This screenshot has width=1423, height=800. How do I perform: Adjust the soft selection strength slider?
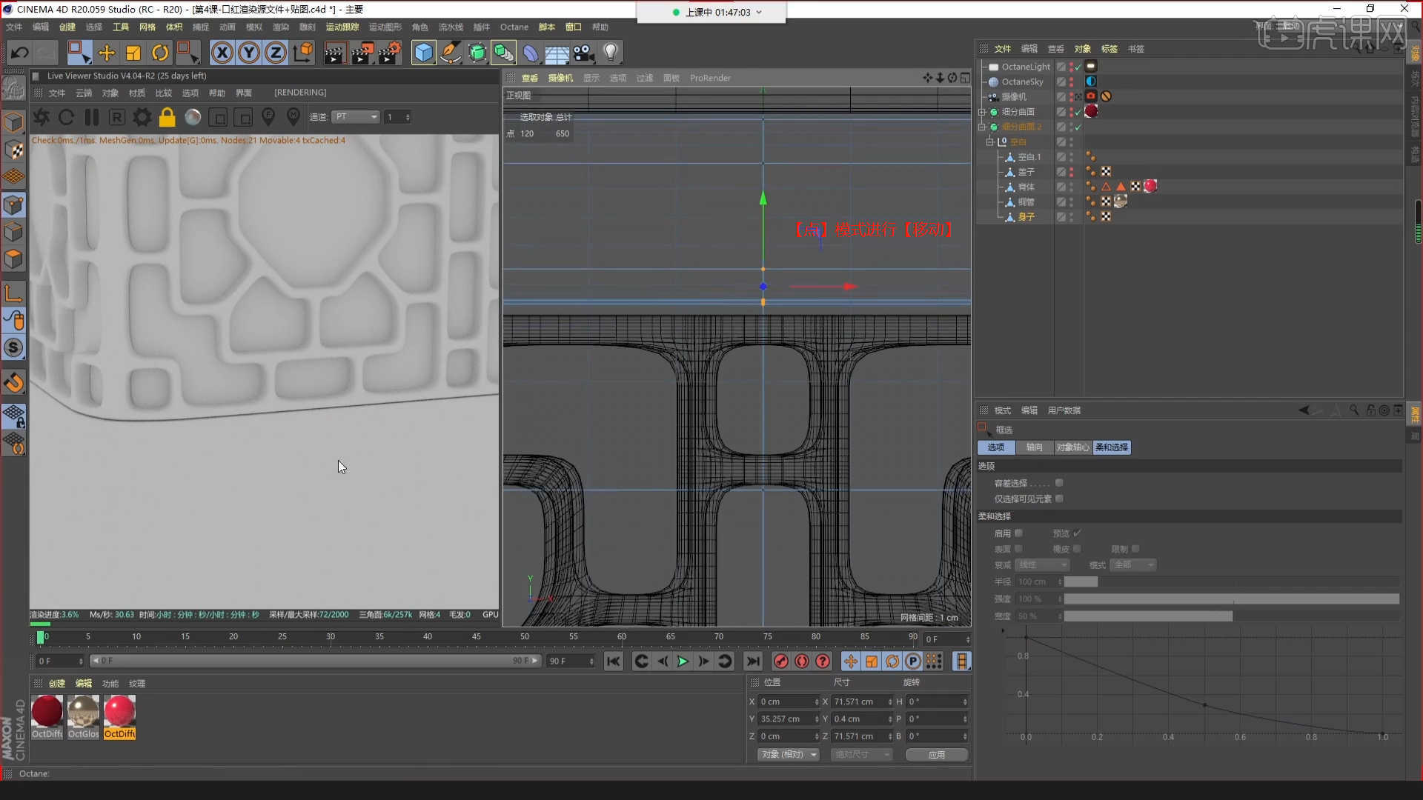pos(1232,599)
